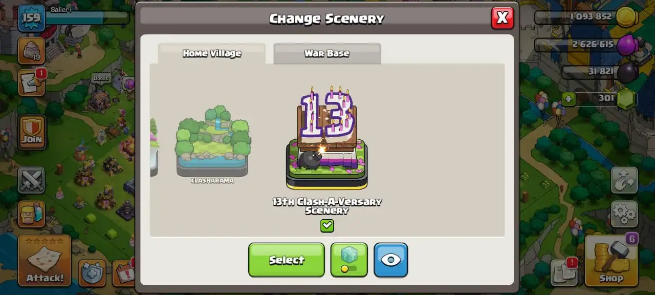Viewport: 655px width, 295px height.
Task: Tap the Attack! map button
Action: pyautogui.click(x=45, y=260)
